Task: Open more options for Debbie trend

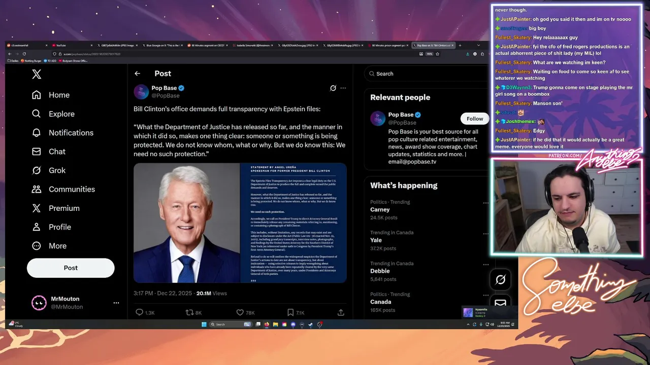Action: coord(485,264)
